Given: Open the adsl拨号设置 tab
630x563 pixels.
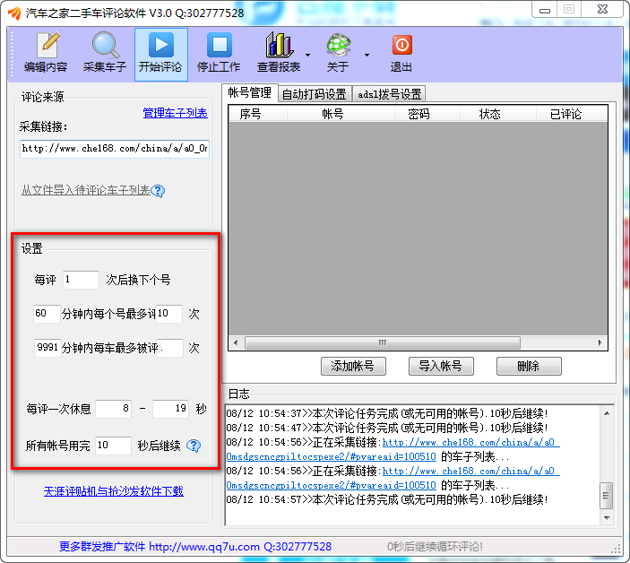Looking at the screenshot, I should click(389, 94).
